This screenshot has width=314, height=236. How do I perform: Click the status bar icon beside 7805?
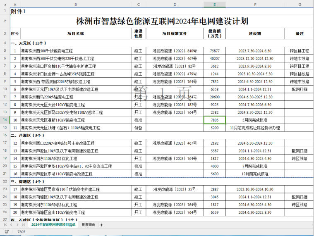pyautogui.click(x=7, y=232)
